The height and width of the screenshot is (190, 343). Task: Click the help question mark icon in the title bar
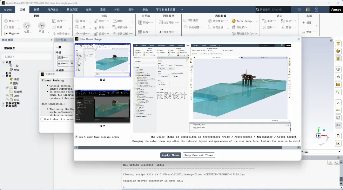299,9
